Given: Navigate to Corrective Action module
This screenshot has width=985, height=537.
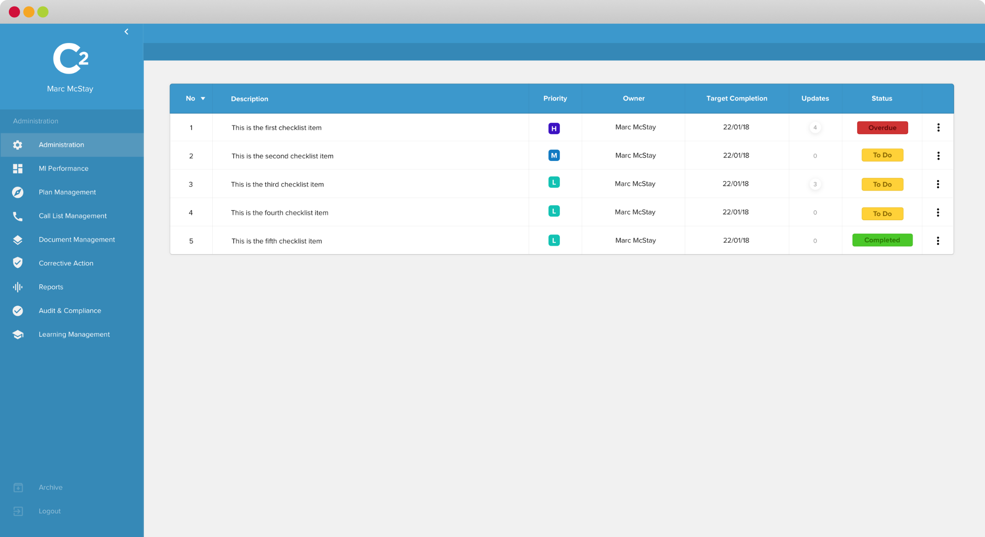Looking at the screenshot, I should click(x=66, y=263).
